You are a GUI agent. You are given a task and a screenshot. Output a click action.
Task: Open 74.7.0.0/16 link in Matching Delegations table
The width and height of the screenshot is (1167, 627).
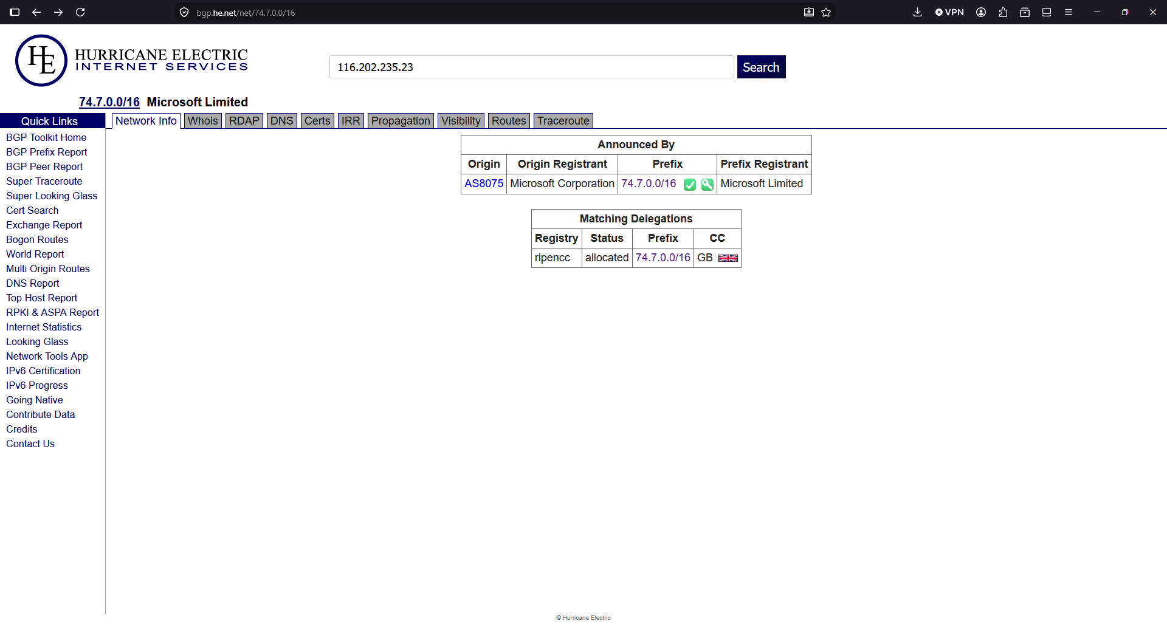[663, 258]
